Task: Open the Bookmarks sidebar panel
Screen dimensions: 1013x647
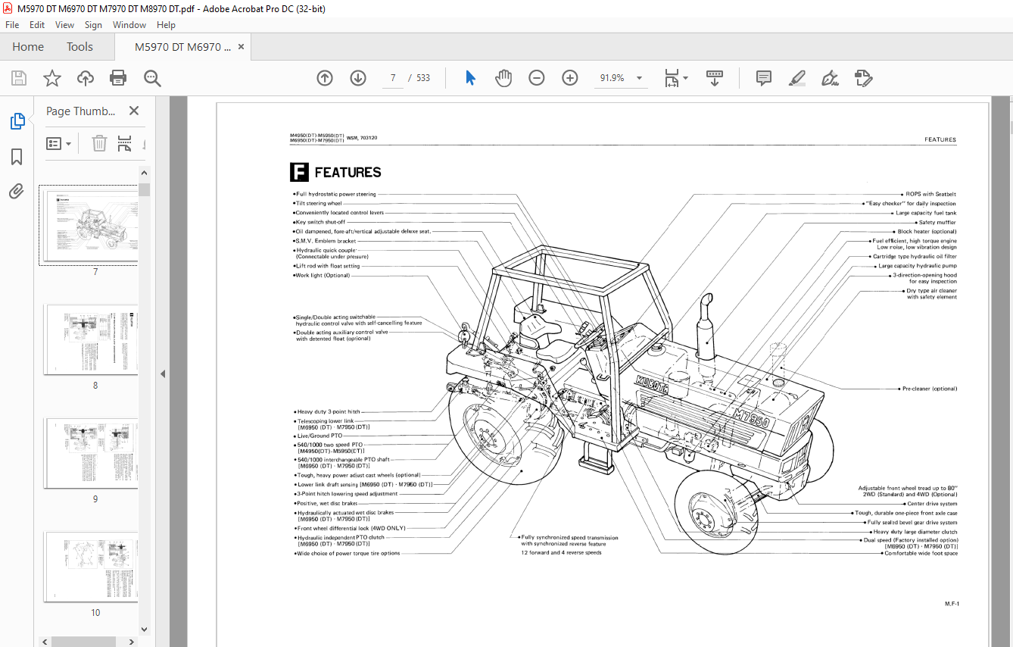Action: click(17, 157)
